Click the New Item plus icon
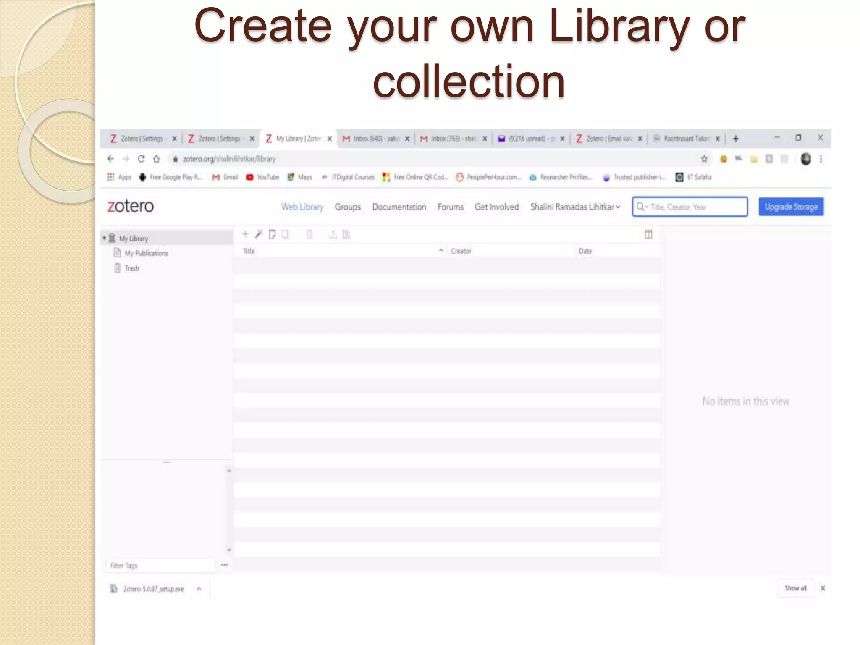This screenshot has height=645, width=860. point(246,234)
